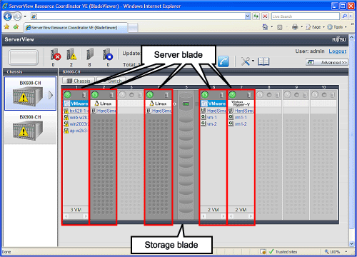Click the Advanced >> button
Viewport: 357px width, 257px height.
(x=327, y=62)
